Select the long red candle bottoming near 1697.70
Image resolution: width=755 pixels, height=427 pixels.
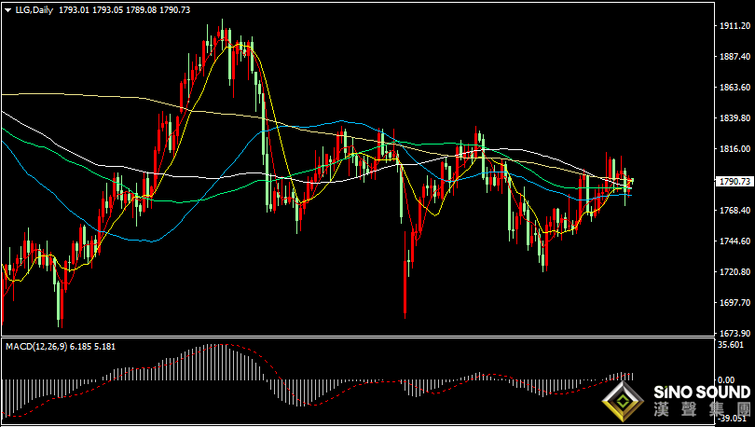coord(405,274)
